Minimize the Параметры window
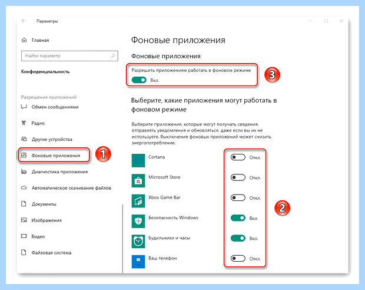 point(310,21)
